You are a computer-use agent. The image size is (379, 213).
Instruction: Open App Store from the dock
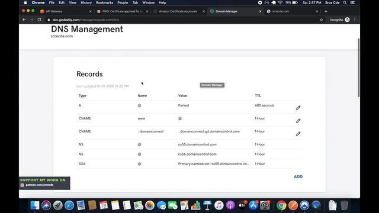[x=253, y=205]
